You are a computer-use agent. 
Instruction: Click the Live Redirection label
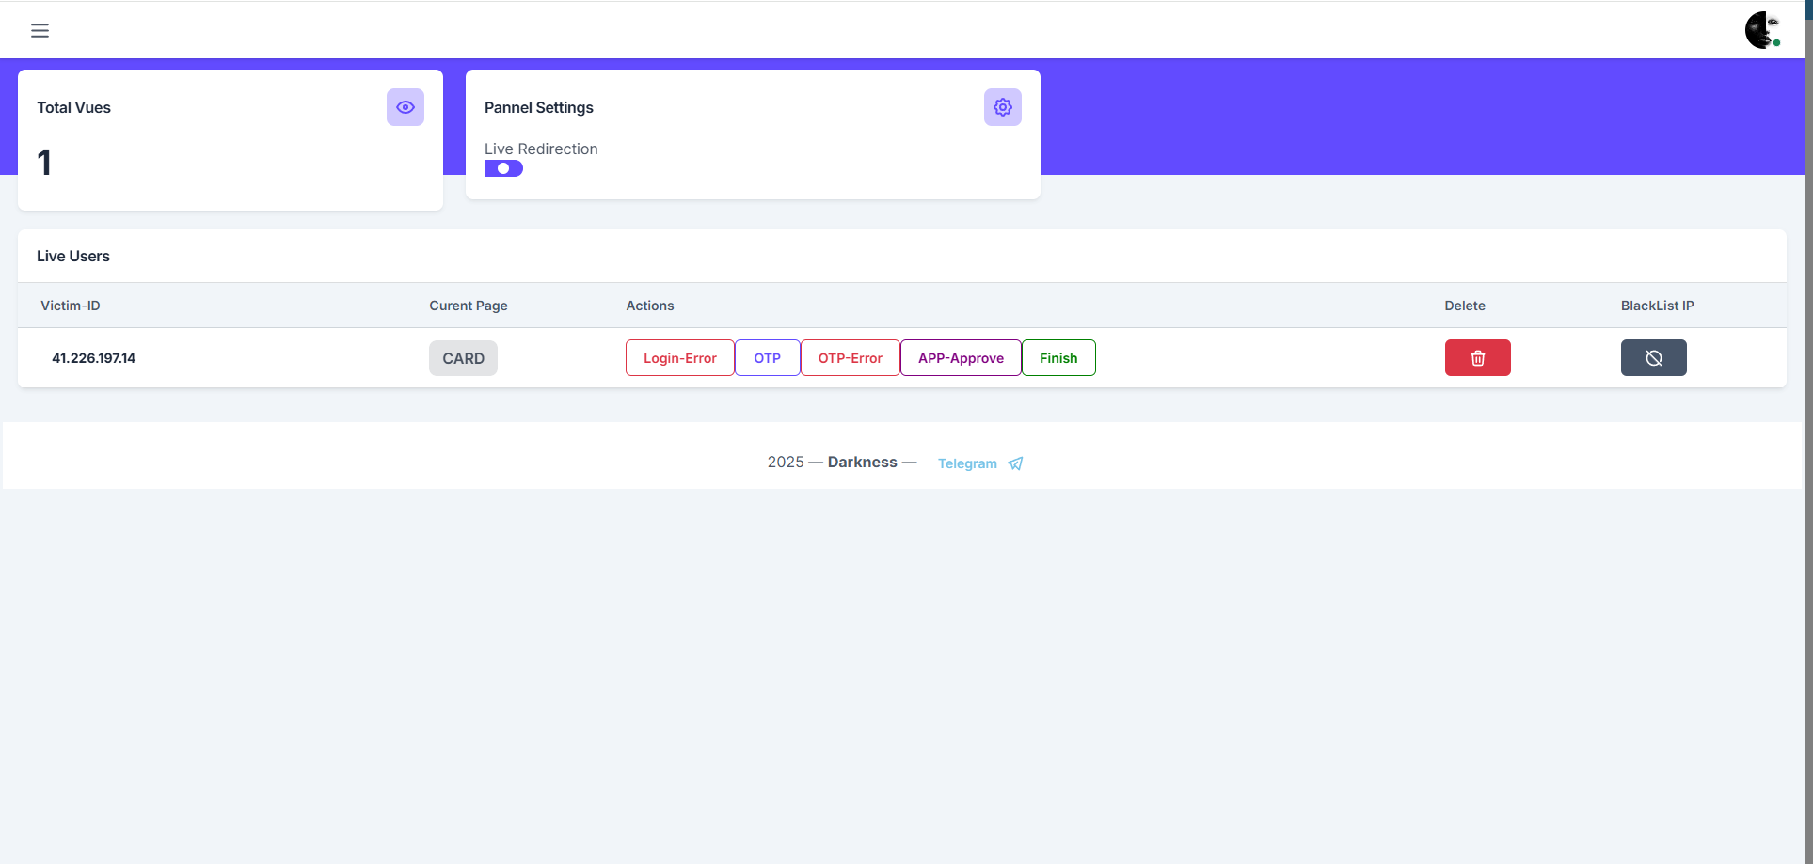[x=541, y=149]
